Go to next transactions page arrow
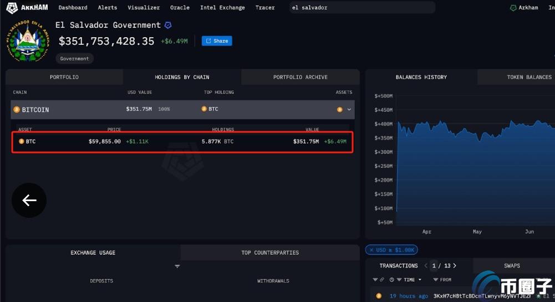Viewport: 555px width, 302px height. (455, 265)
